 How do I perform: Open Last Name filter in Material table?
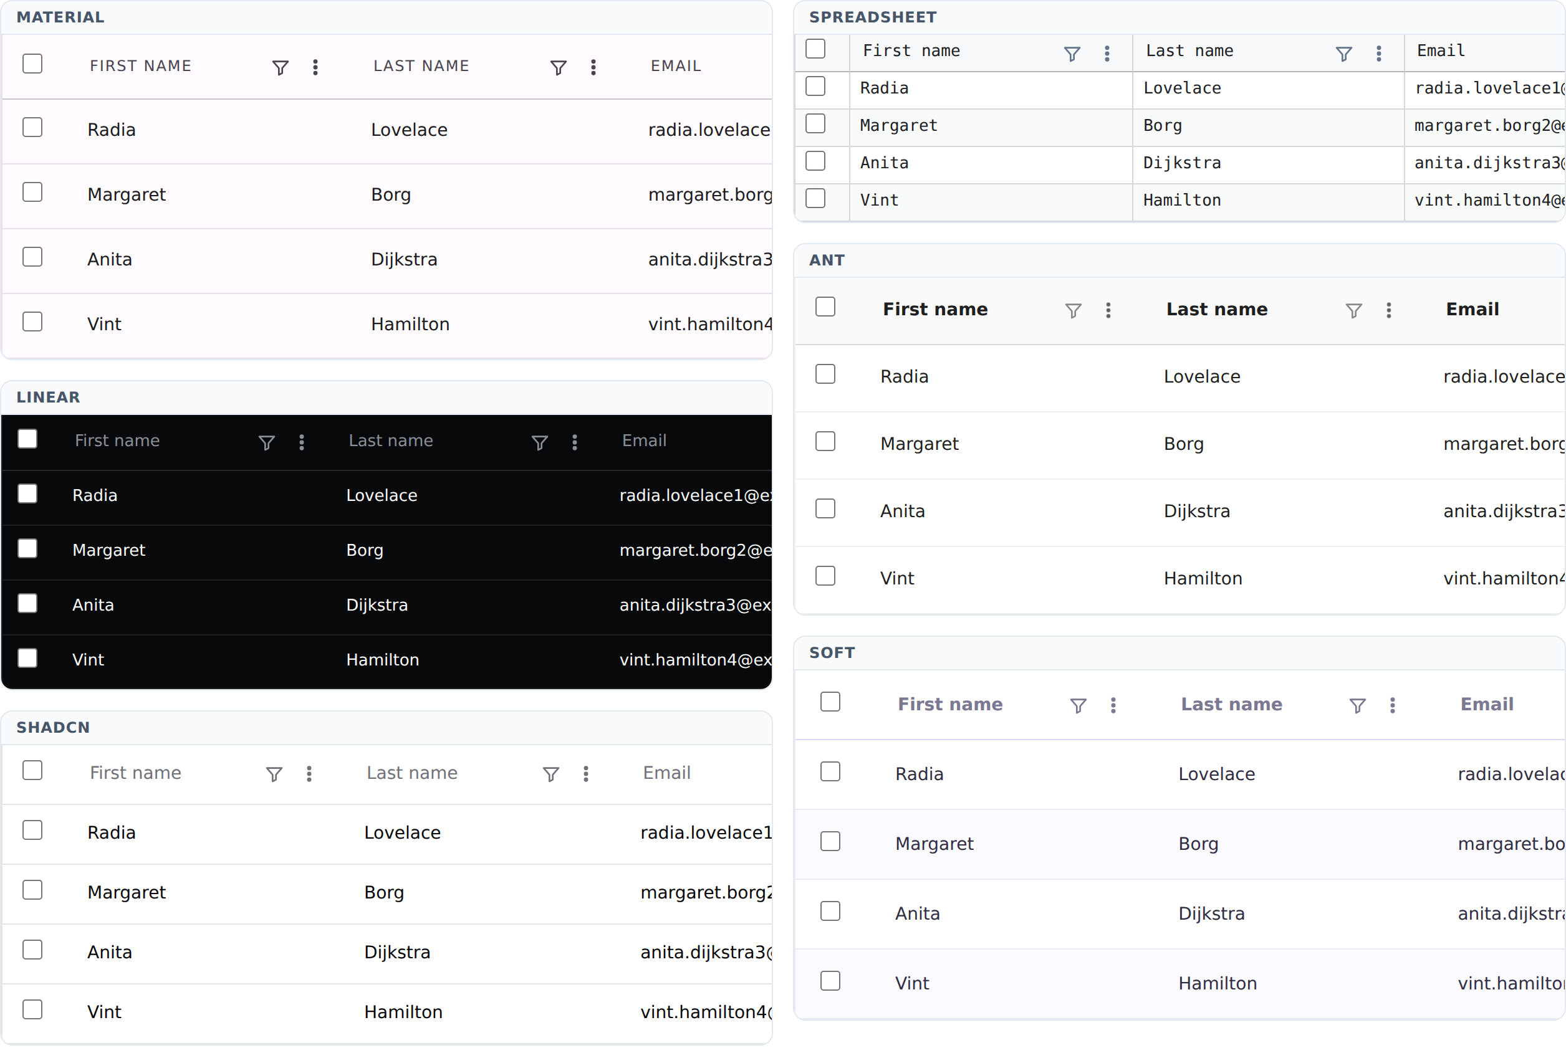[x=559, y=67]
